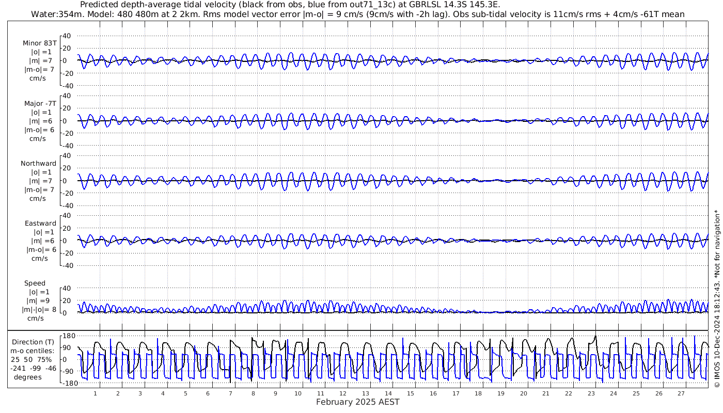Click the '25 50 75%' centile header
The image size is (723, 413).
pos(32,359)
